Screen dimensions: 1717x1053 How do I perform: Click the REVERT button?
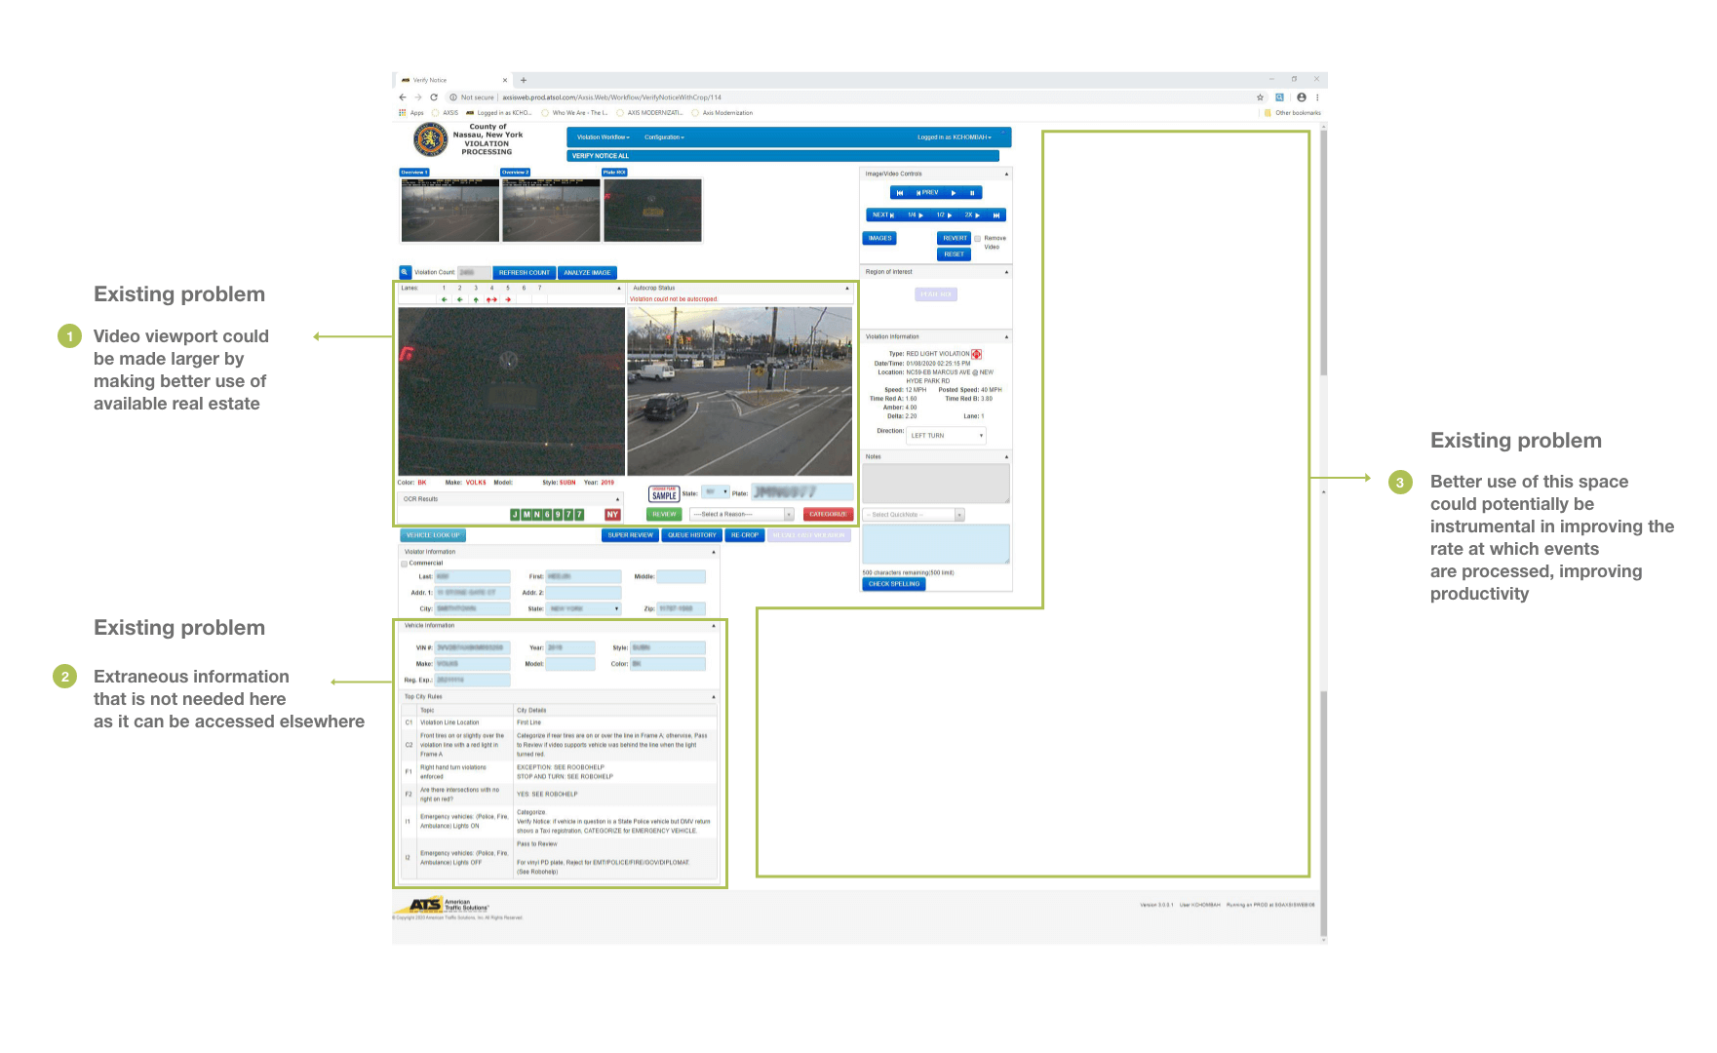(x=955, y=239)
